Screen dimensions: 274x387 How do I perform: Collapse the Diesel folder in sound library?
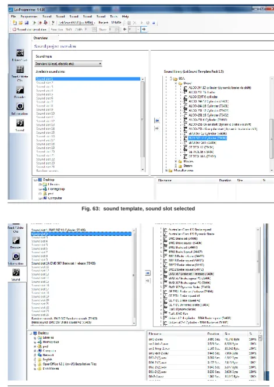point(176,83)
